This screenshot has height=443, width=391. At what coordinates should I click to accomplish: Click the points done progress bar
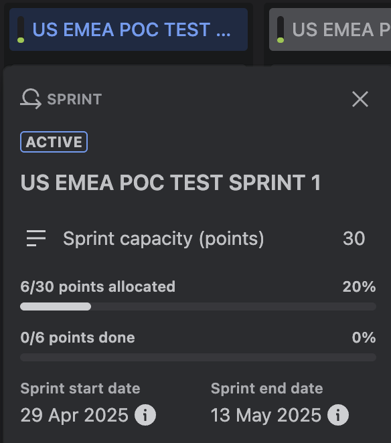pyautogui.click(x=198, y=357)
